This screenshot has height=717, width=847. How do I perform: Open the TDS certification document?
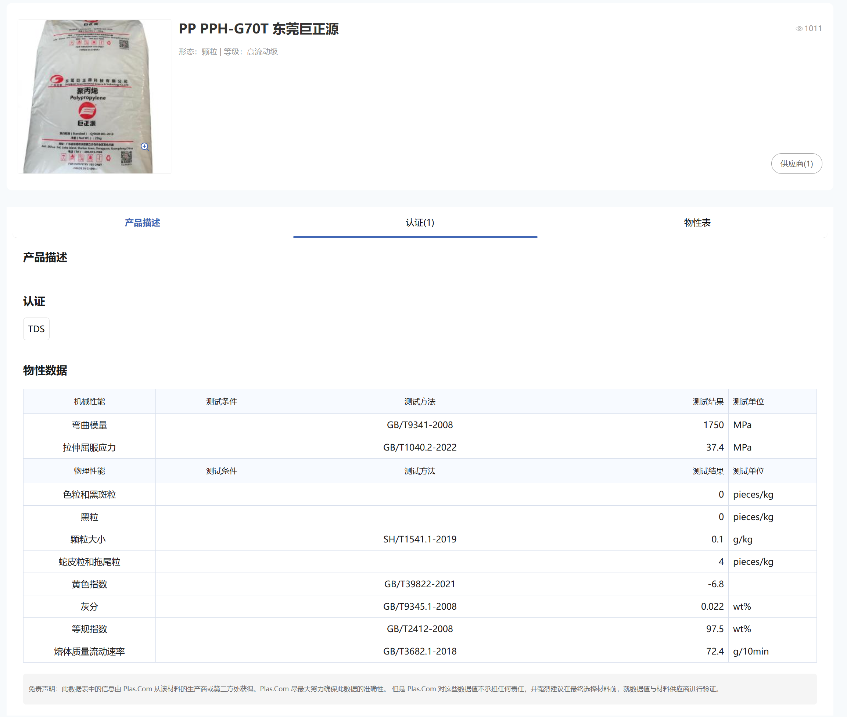click(x=36, y=329)
